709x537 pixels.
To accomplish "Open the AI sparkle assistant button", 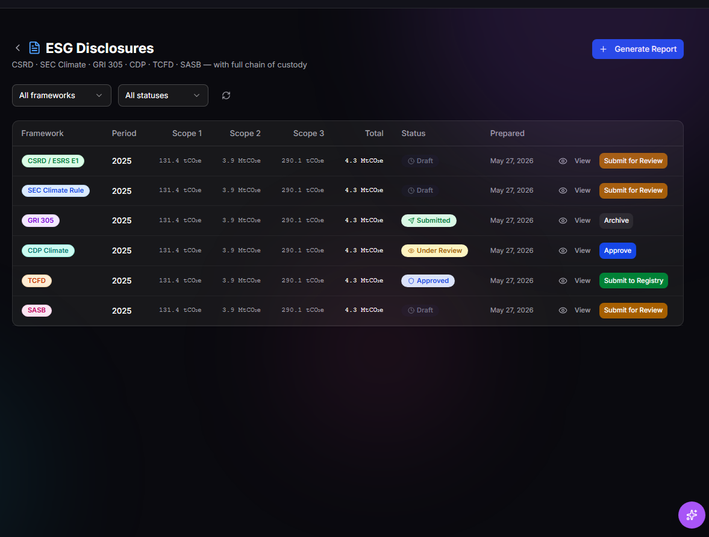I will [x=692, y=515].
